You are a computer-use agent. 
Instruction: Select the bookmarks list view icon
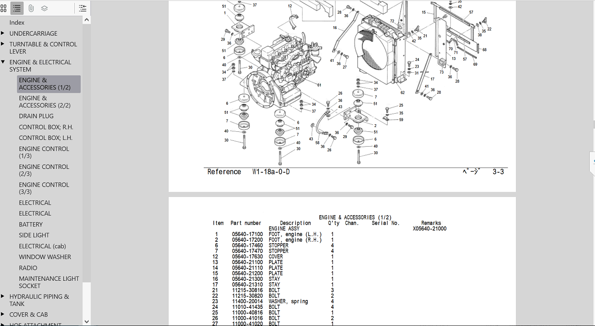(x=17, y=8)
